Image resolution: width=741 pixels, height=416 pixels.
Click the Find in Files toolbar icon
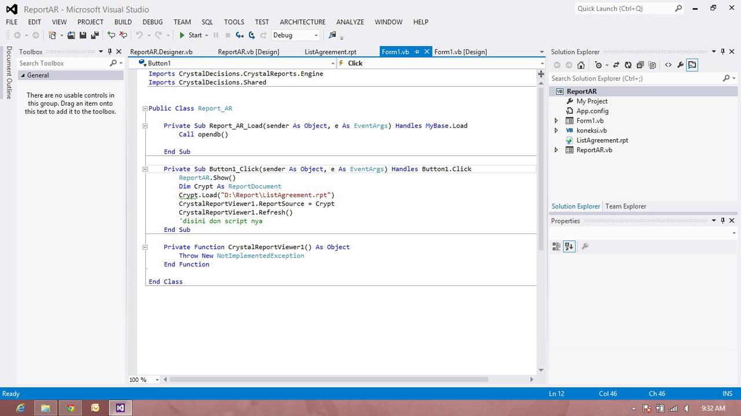click(332, 35)
